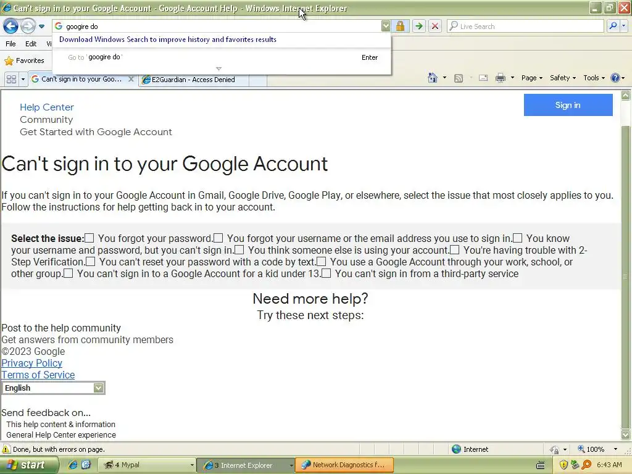
Task: Check 'You think someone else is using' box
Action: [x=239, y=250]
